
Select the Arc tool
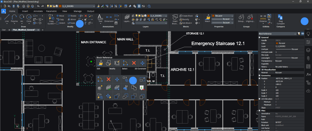pyautogui.click(x=22, y=18)
